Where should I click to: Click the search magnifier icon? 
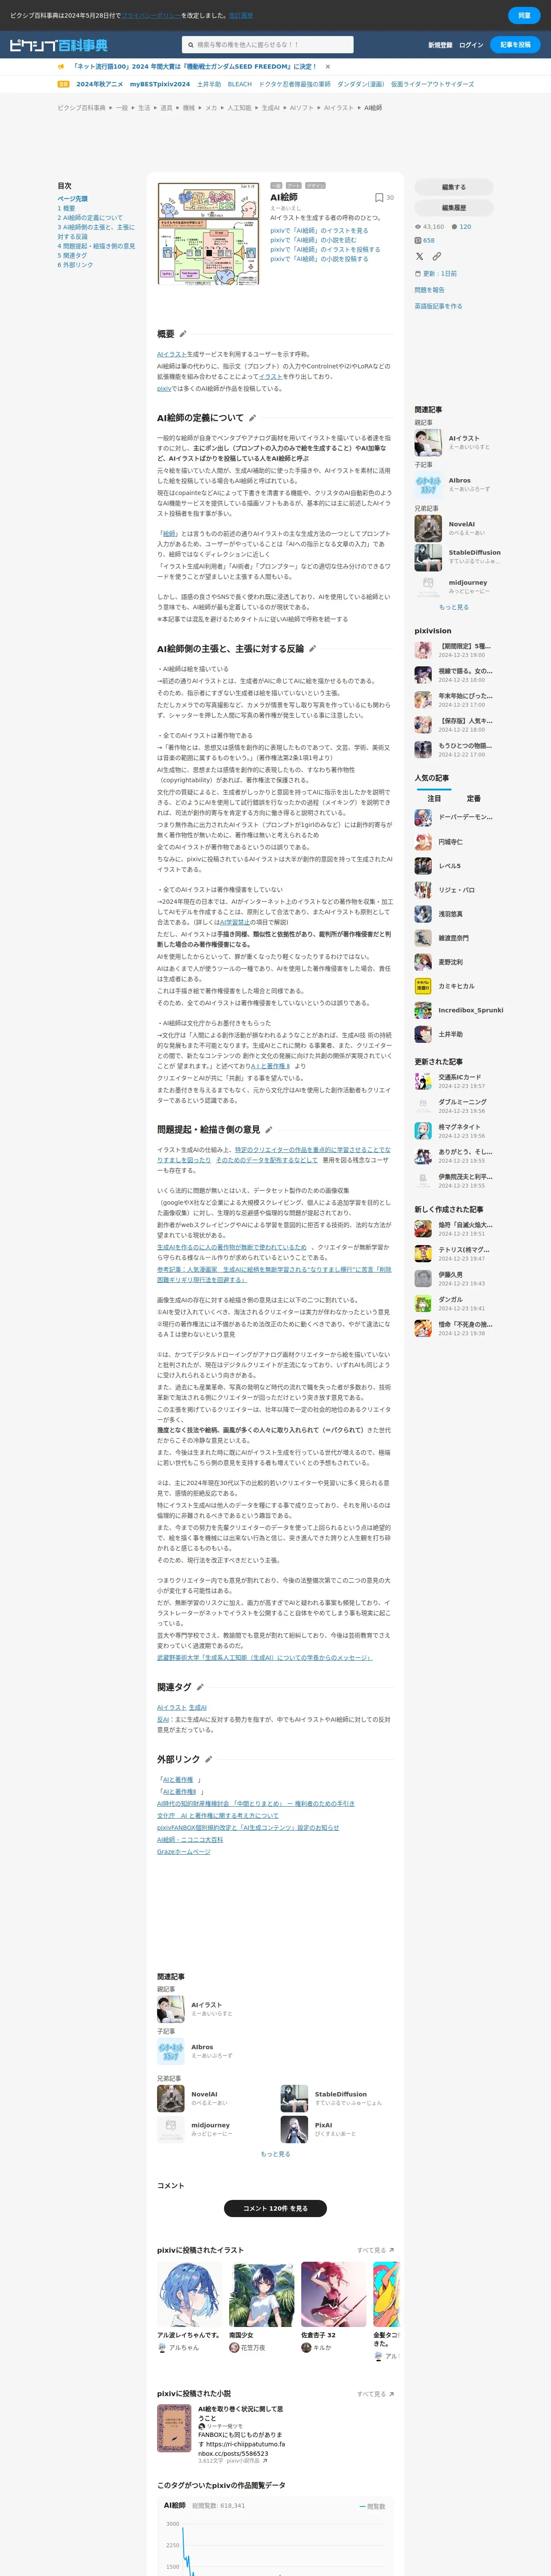coord(191,45)
